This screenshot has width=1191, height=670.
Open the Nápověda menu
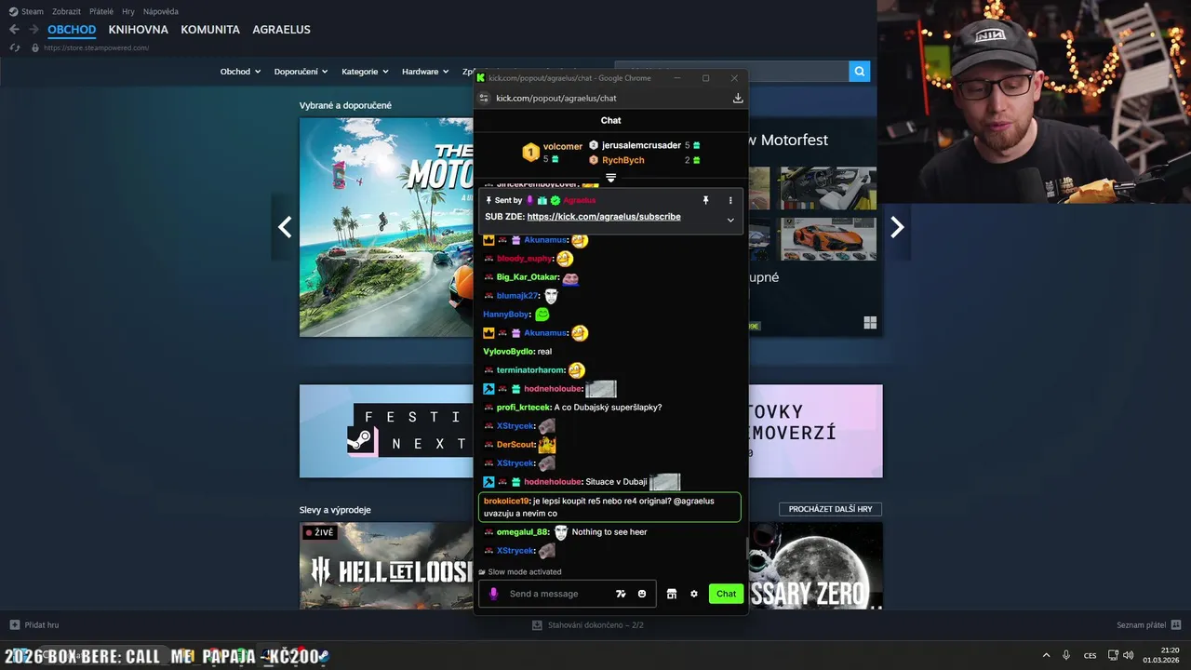point(161,11)
